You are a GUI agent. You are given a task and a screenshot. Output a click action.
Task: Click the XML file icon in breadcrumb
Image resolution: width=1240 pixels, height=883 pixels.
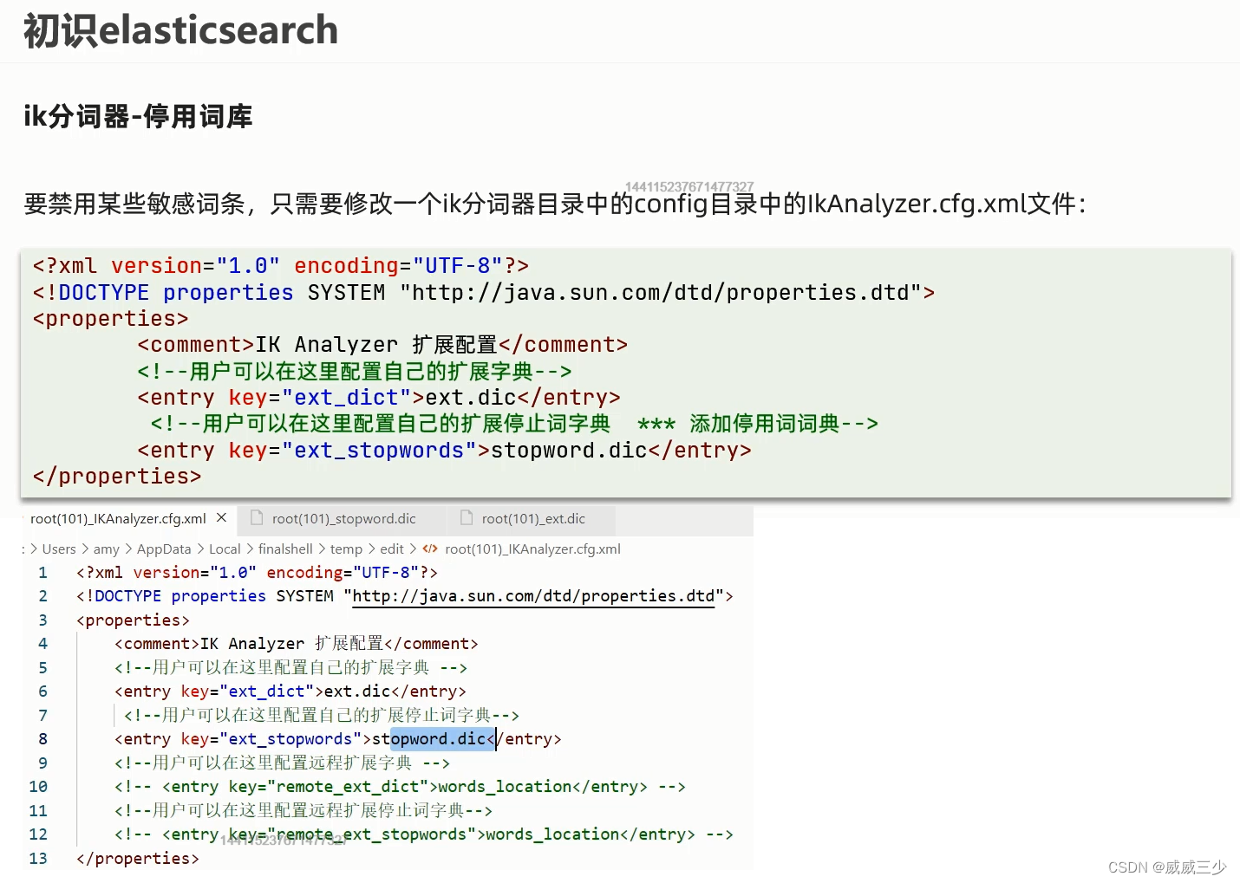[x=430, y=549]
